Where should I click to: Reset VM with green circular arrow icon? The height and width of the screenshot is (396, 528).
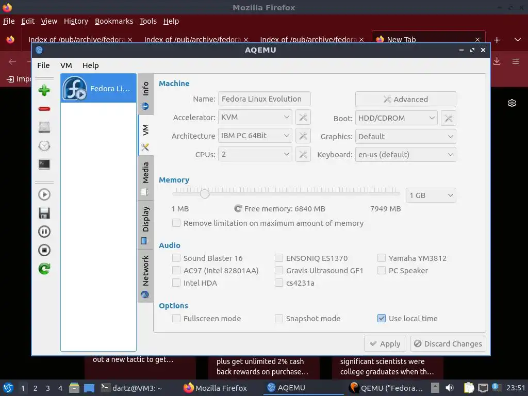tap(44, 268)
